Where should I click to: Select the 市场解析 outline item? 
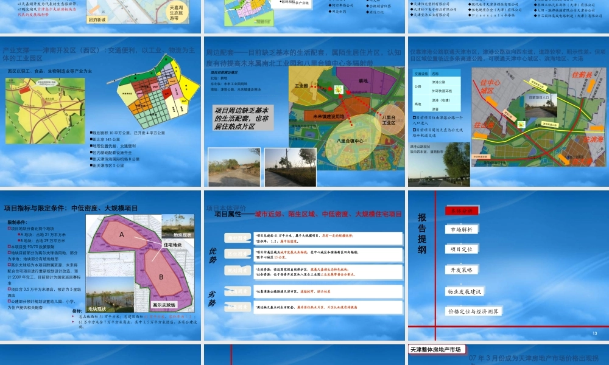462,229
